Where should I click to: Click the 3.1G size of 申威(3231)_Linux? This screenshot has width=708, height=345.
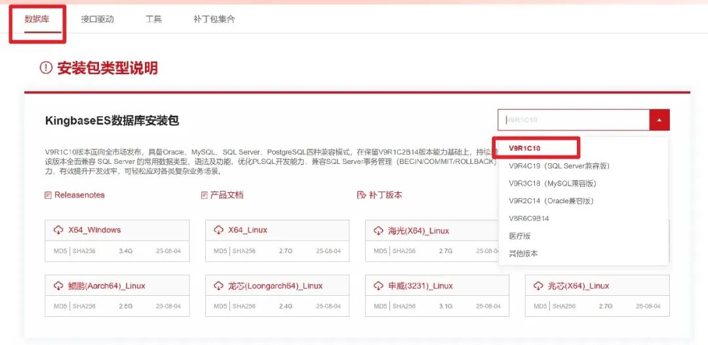(446, 306)
